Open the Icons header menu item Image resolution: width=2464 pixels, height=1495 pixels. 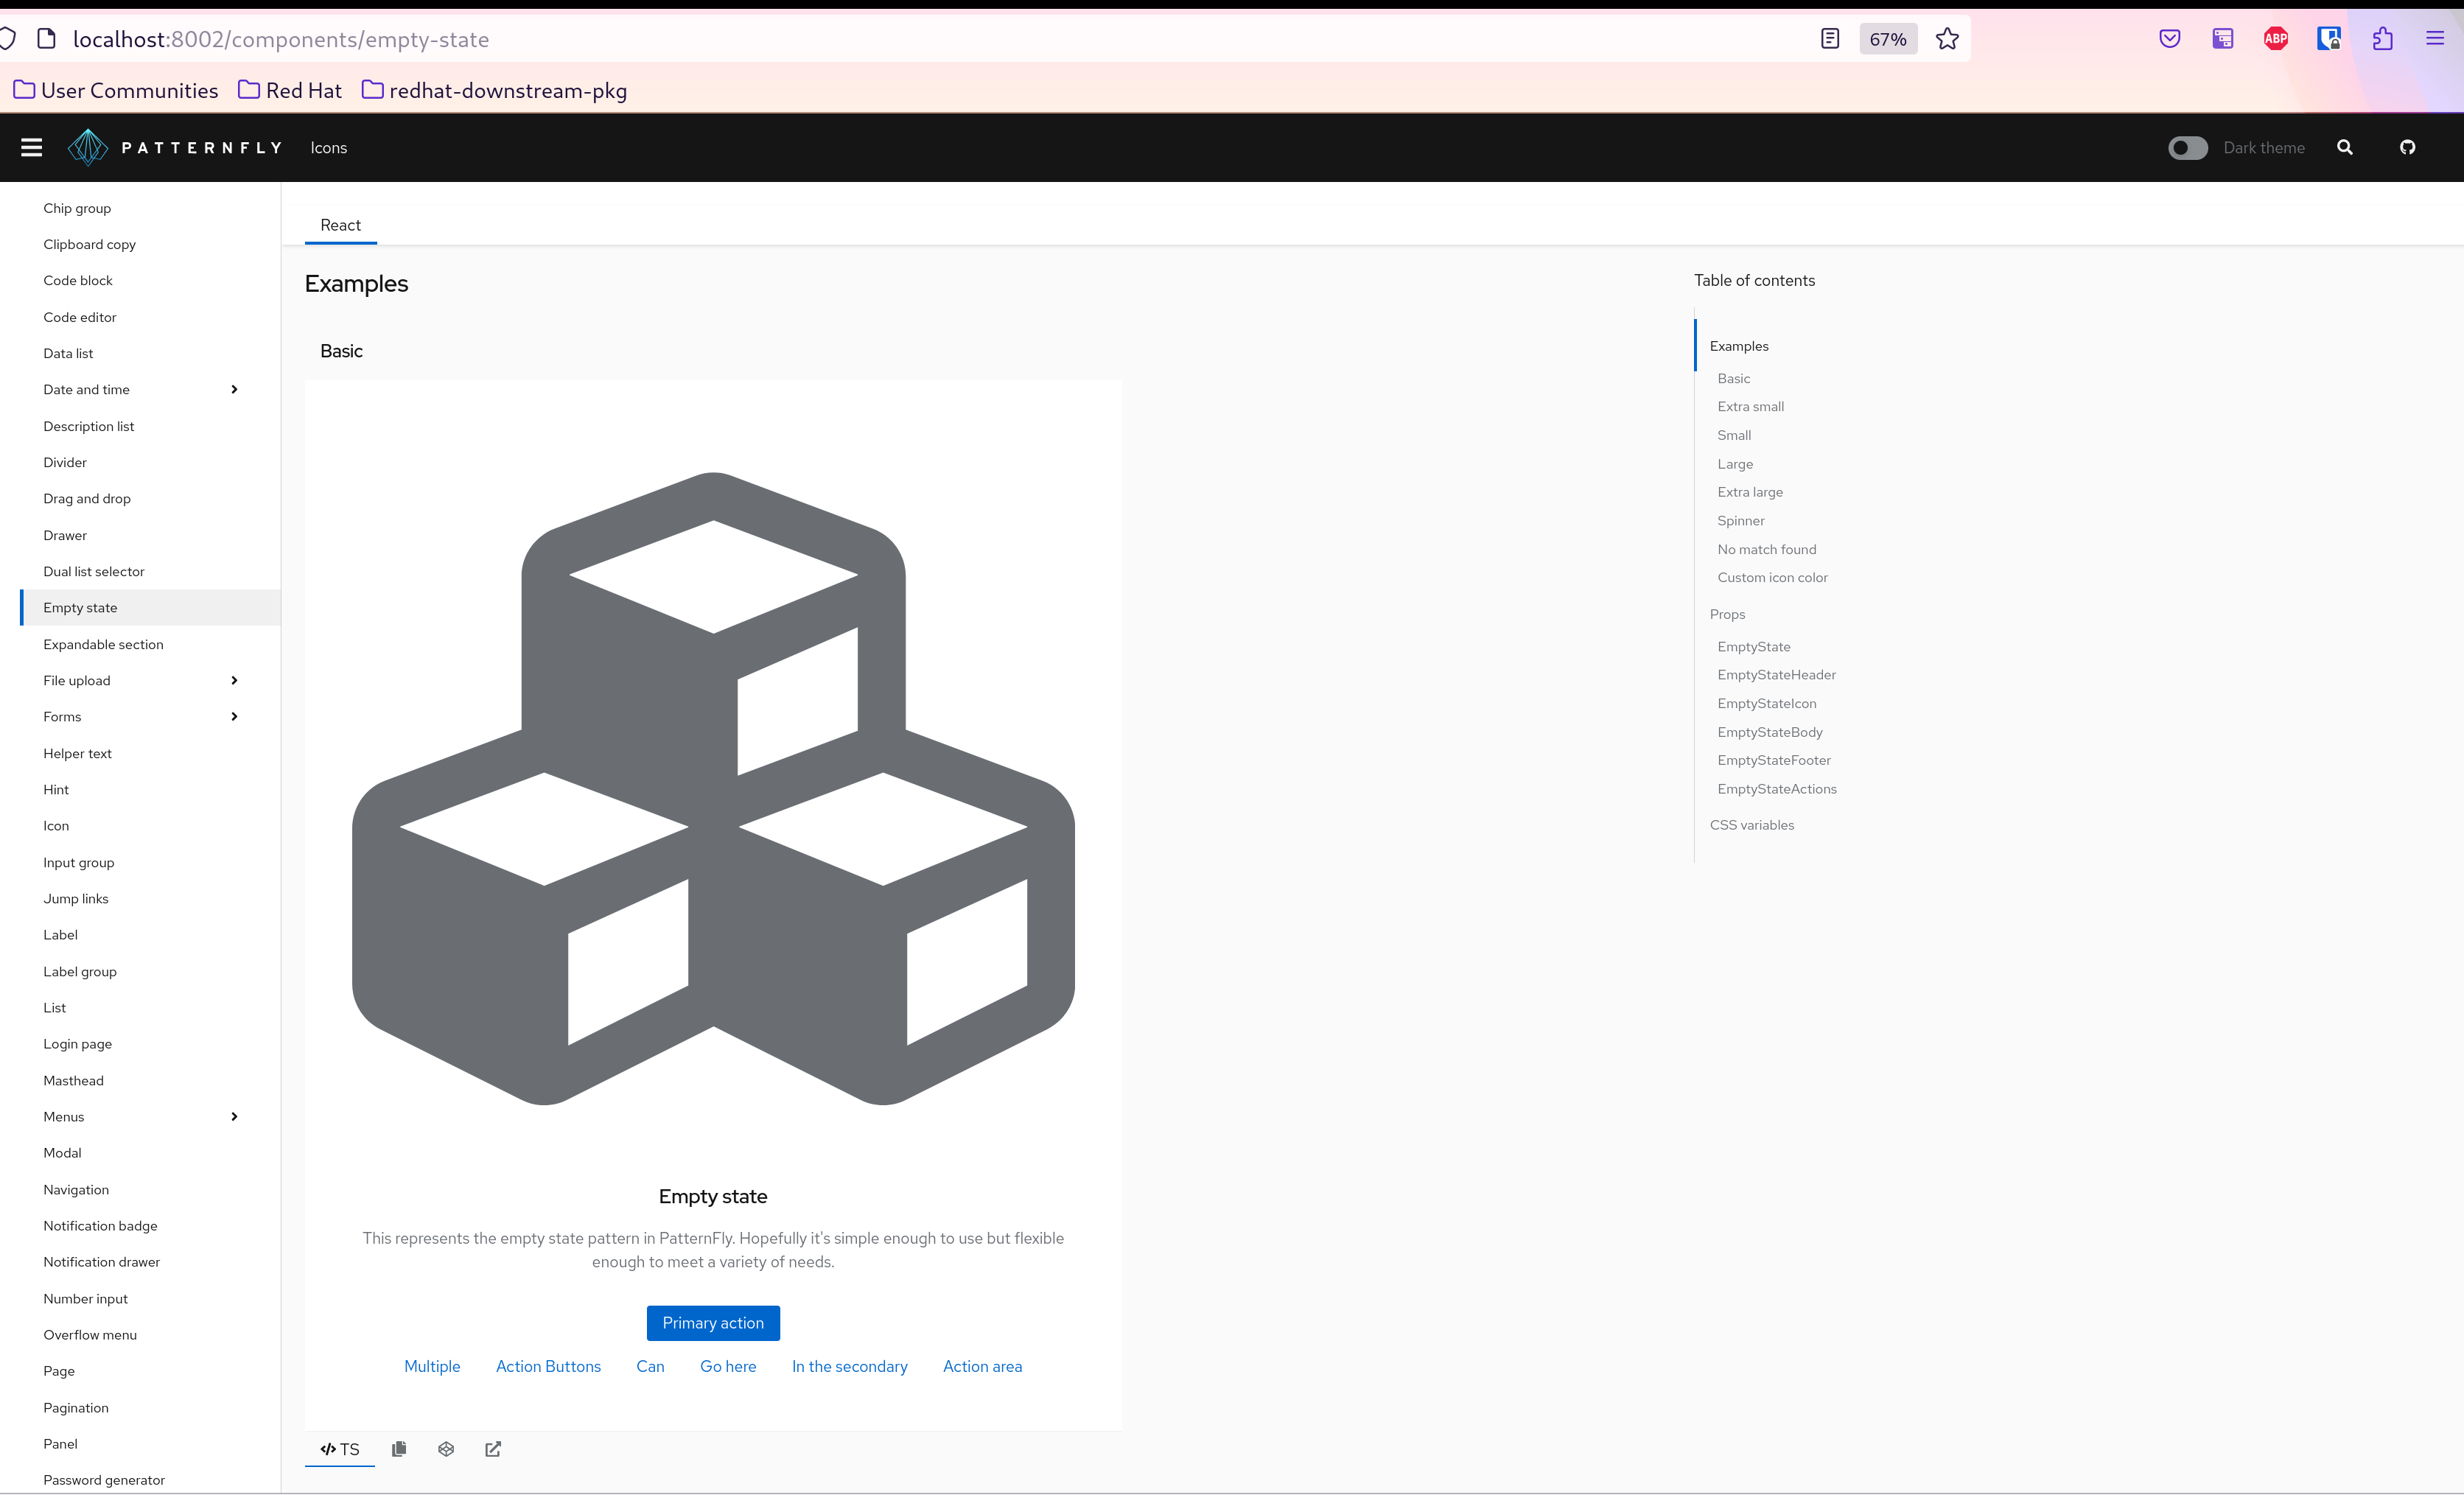pos(328,147)
